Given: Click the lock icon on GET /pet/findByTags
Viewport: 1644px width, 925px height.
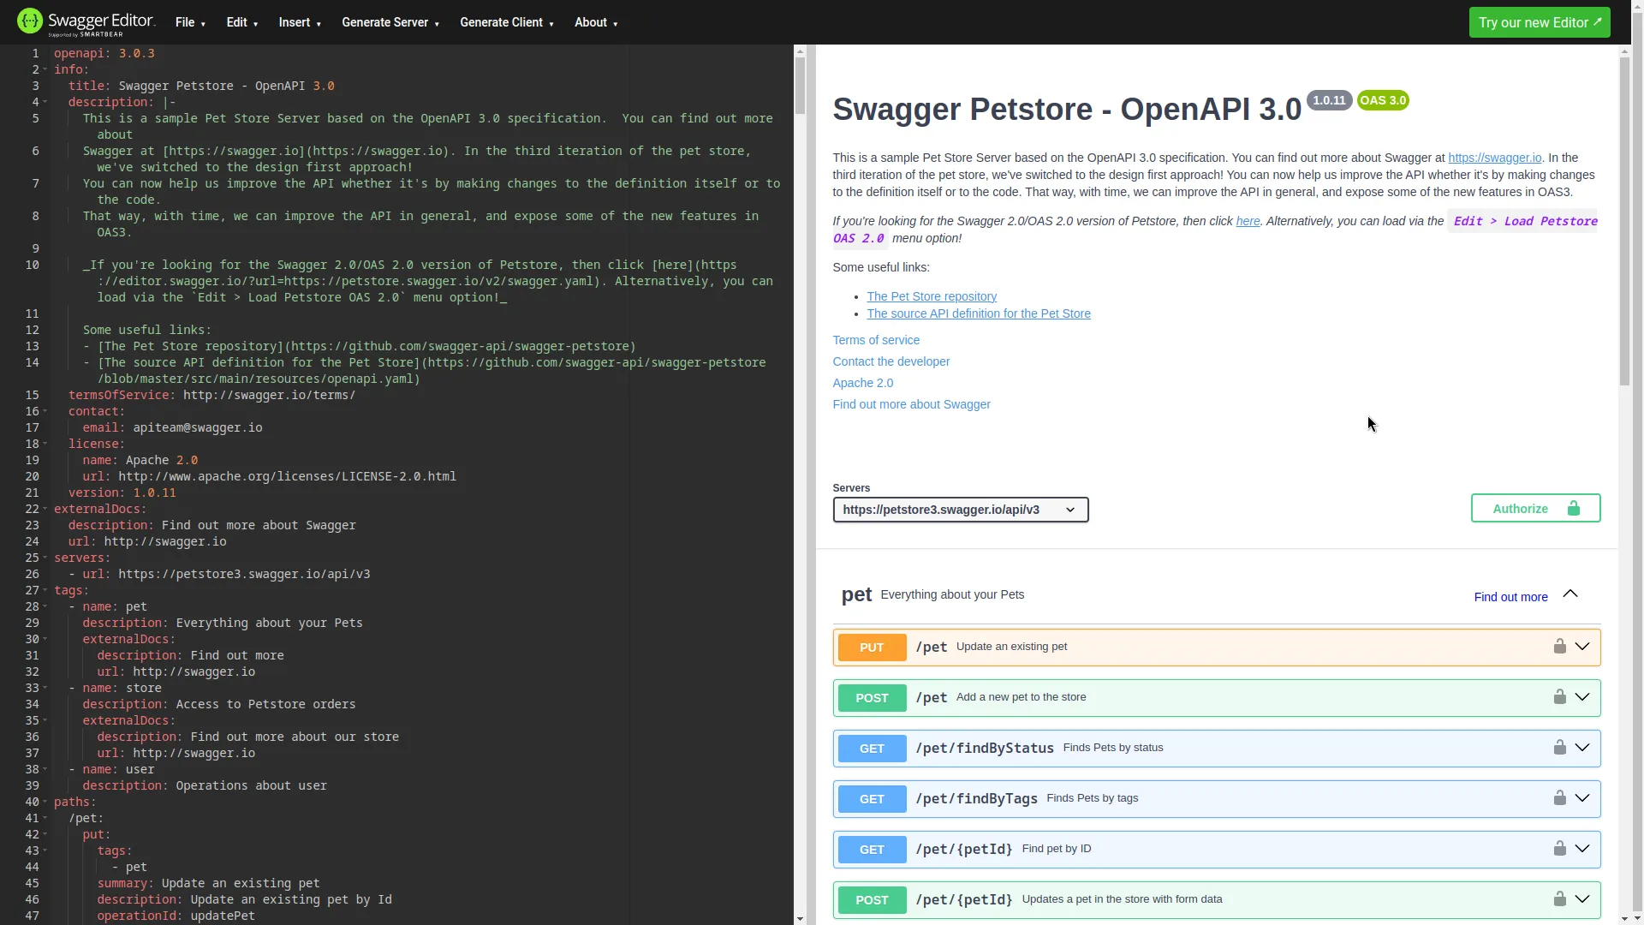Looking at the screenshot, I should pyautogui.click(x=1560, y=797).
